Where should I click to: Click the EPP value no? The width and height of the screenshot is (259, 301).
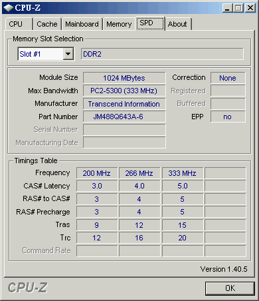tap(228, 117)
